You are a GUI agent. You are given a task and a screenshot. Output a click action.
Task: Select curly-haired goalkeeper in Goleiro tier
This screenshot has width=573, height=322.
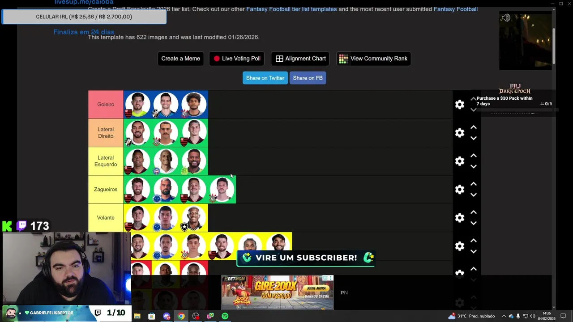[194, 105]
